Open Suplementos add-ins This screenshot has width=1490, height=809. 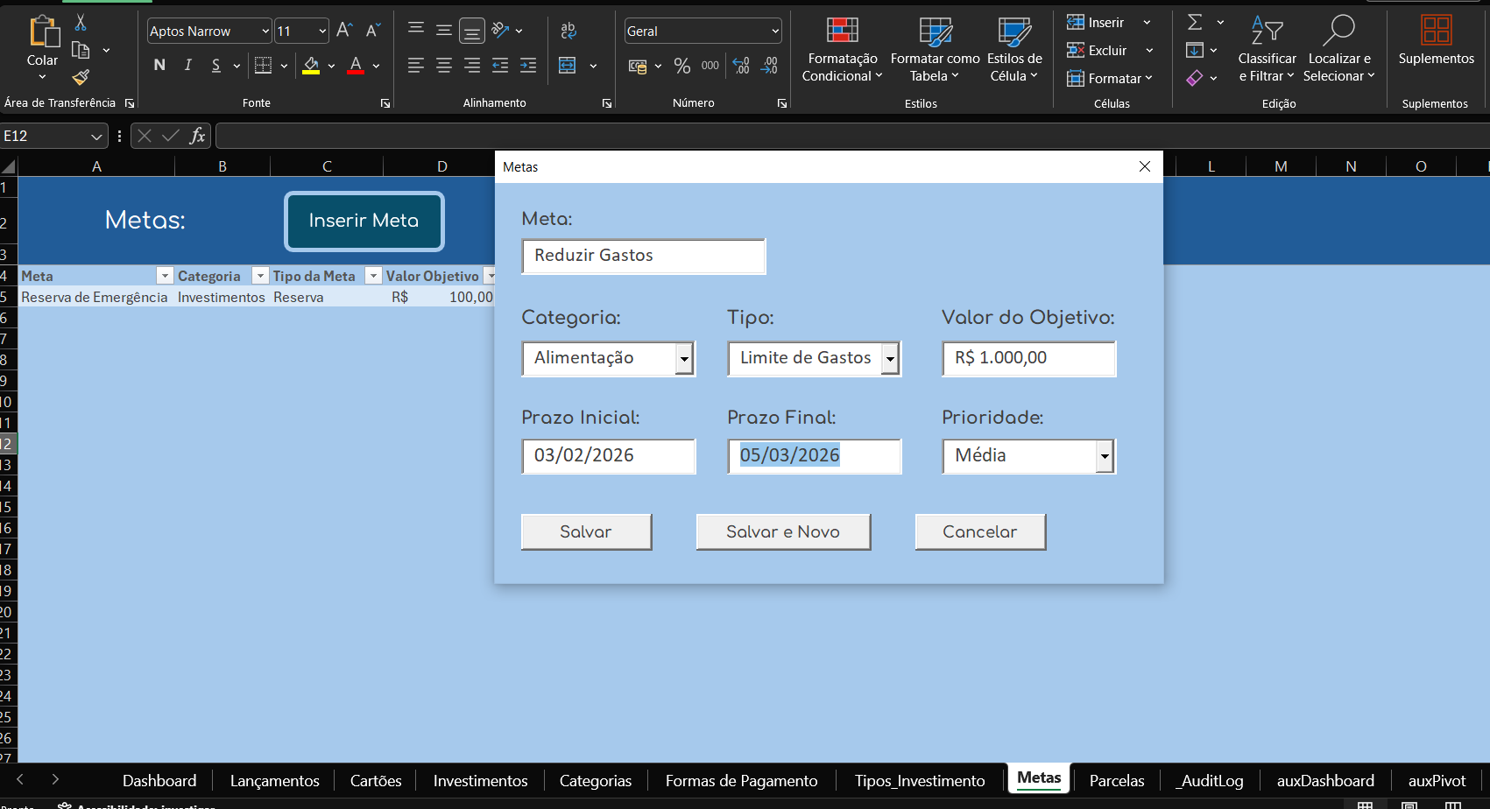[1436, 41]
